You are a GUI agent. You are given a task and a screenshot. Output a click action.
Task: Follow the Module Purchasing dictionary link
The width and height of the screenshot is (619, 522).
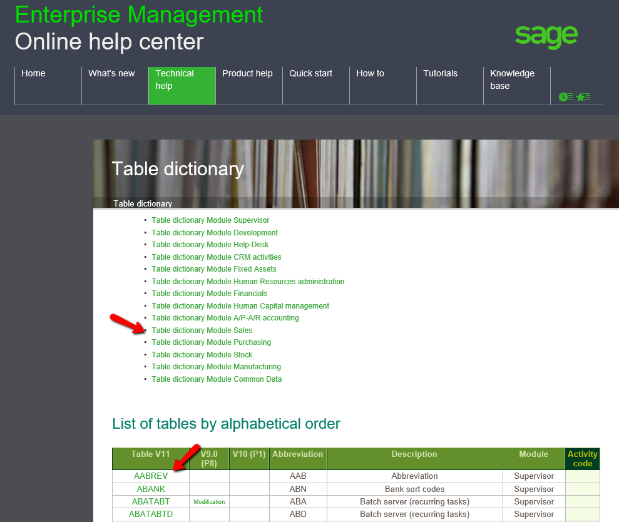point(211,342)
